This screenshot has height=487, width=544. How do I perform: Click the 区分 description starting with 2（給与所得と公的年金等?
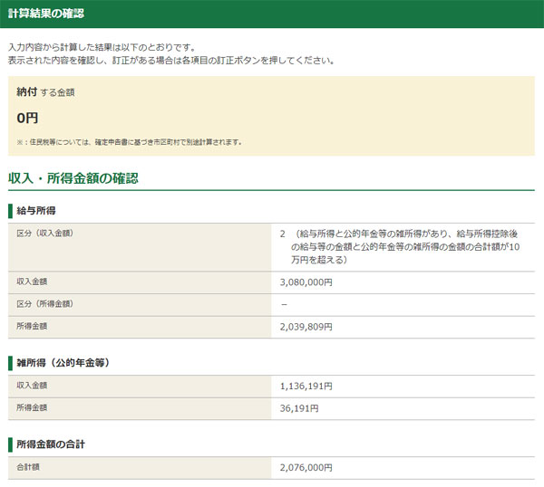[400, 246]
